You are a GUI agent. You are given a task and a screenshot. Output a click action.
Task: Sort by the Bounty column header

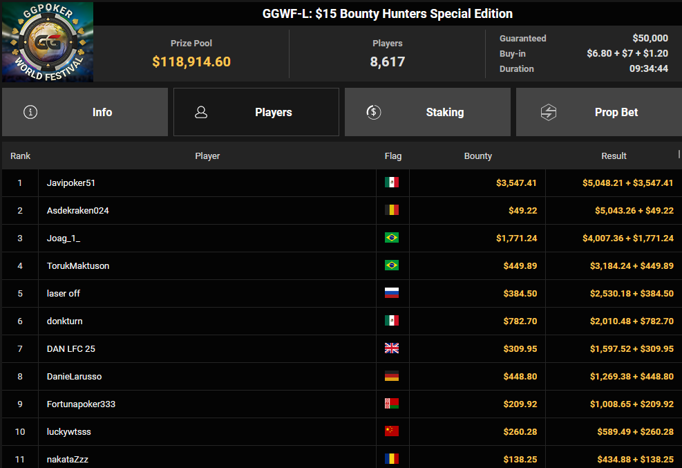tap(478, 156)
